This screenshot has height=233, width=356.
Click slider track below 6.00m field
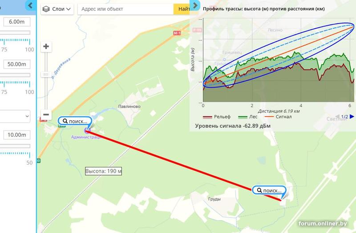(15, 32)
